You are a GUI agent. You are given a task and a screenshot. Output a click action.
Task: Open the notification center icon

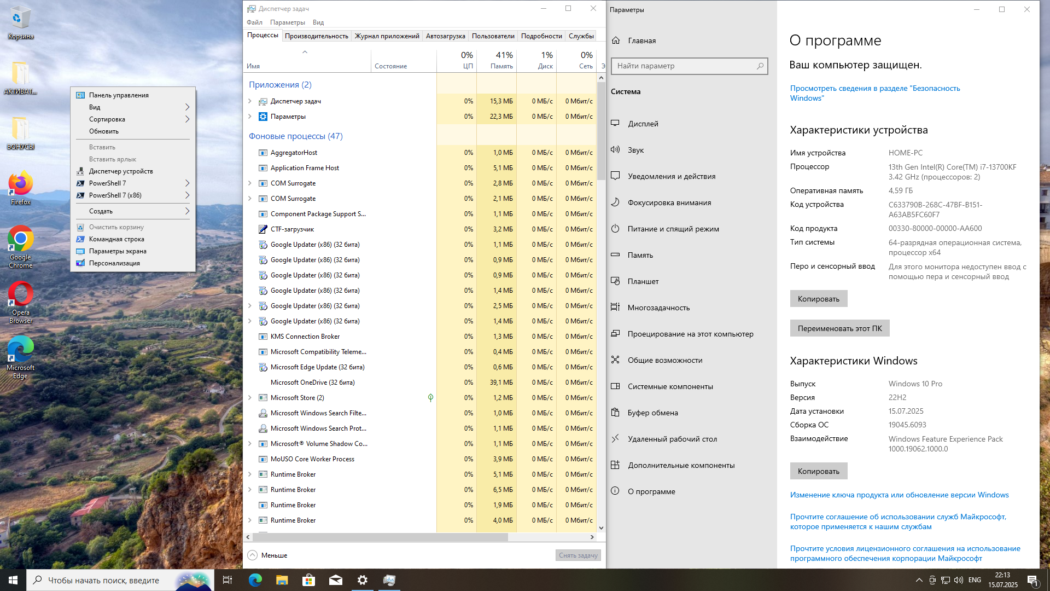pos(1032,580)
